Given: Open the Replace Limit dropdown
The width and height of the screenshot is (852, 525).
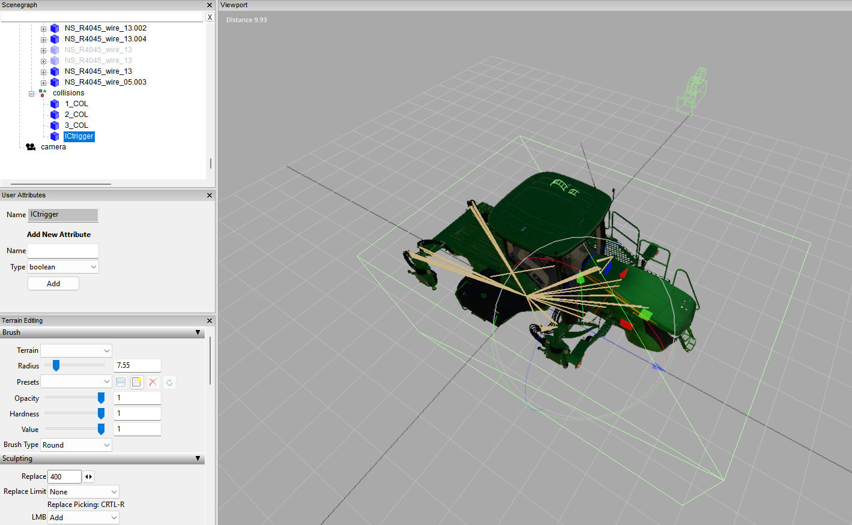Looking at the screenshot, I should (x=83, y=491).
